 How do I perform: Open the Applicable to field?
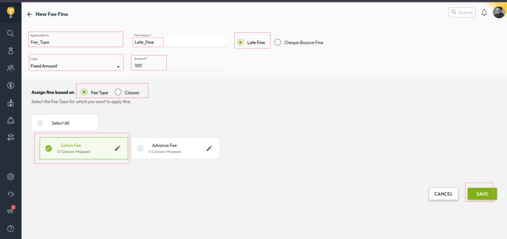76,42
